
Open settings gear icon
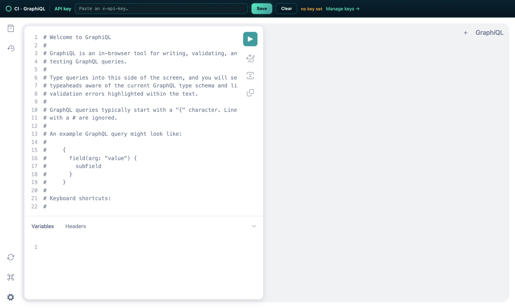tap(11, 297)
